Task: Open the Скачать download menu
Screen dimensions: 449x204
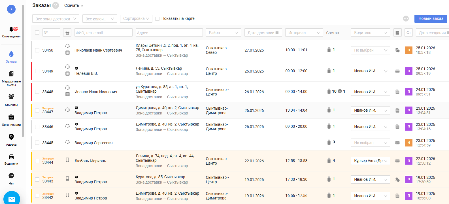Action: point(74,5)
